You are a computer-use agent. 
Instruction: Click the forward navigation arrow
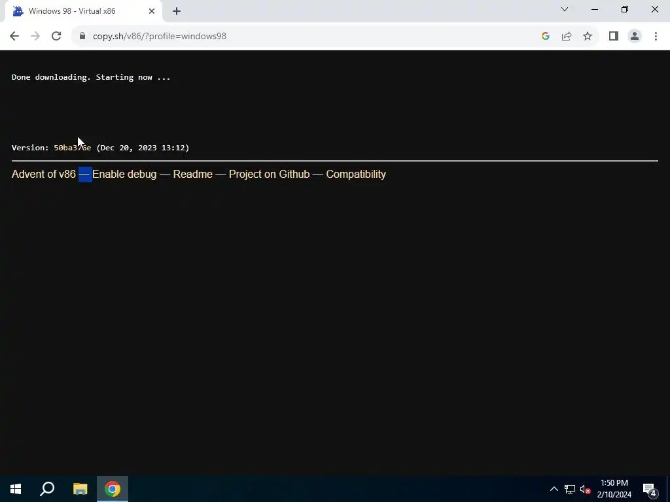click(35, 37)
